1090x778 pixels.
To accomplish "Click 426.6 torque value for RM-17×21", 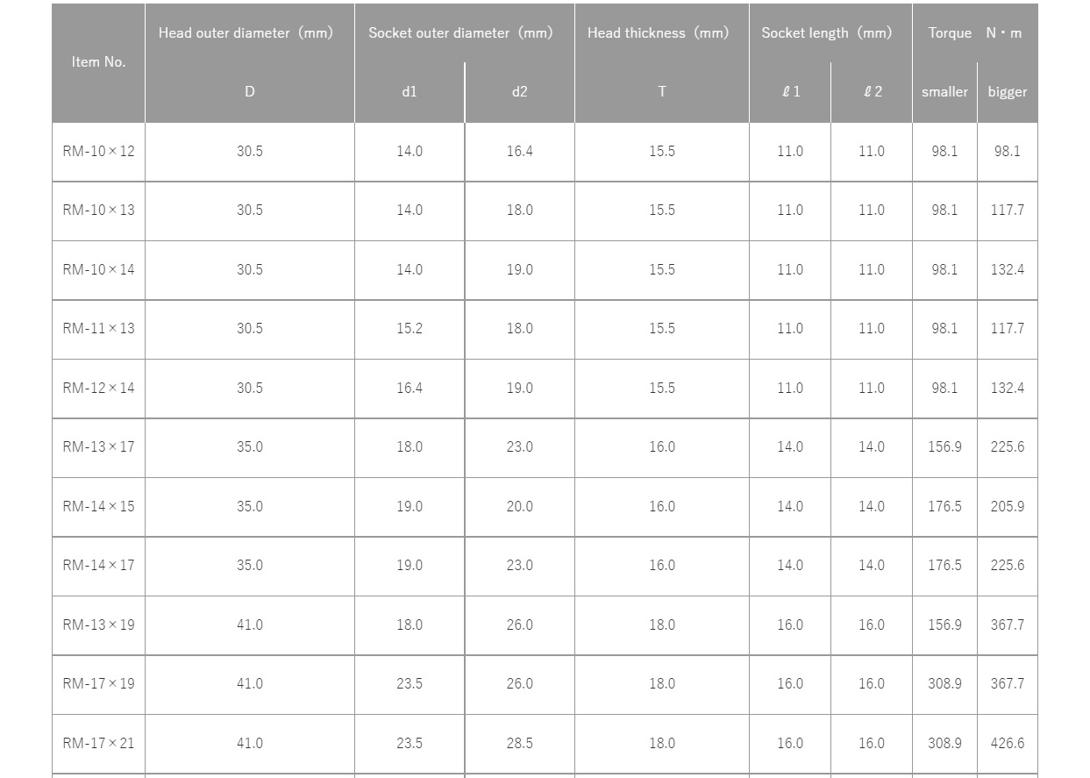I will coord(1008,744).
